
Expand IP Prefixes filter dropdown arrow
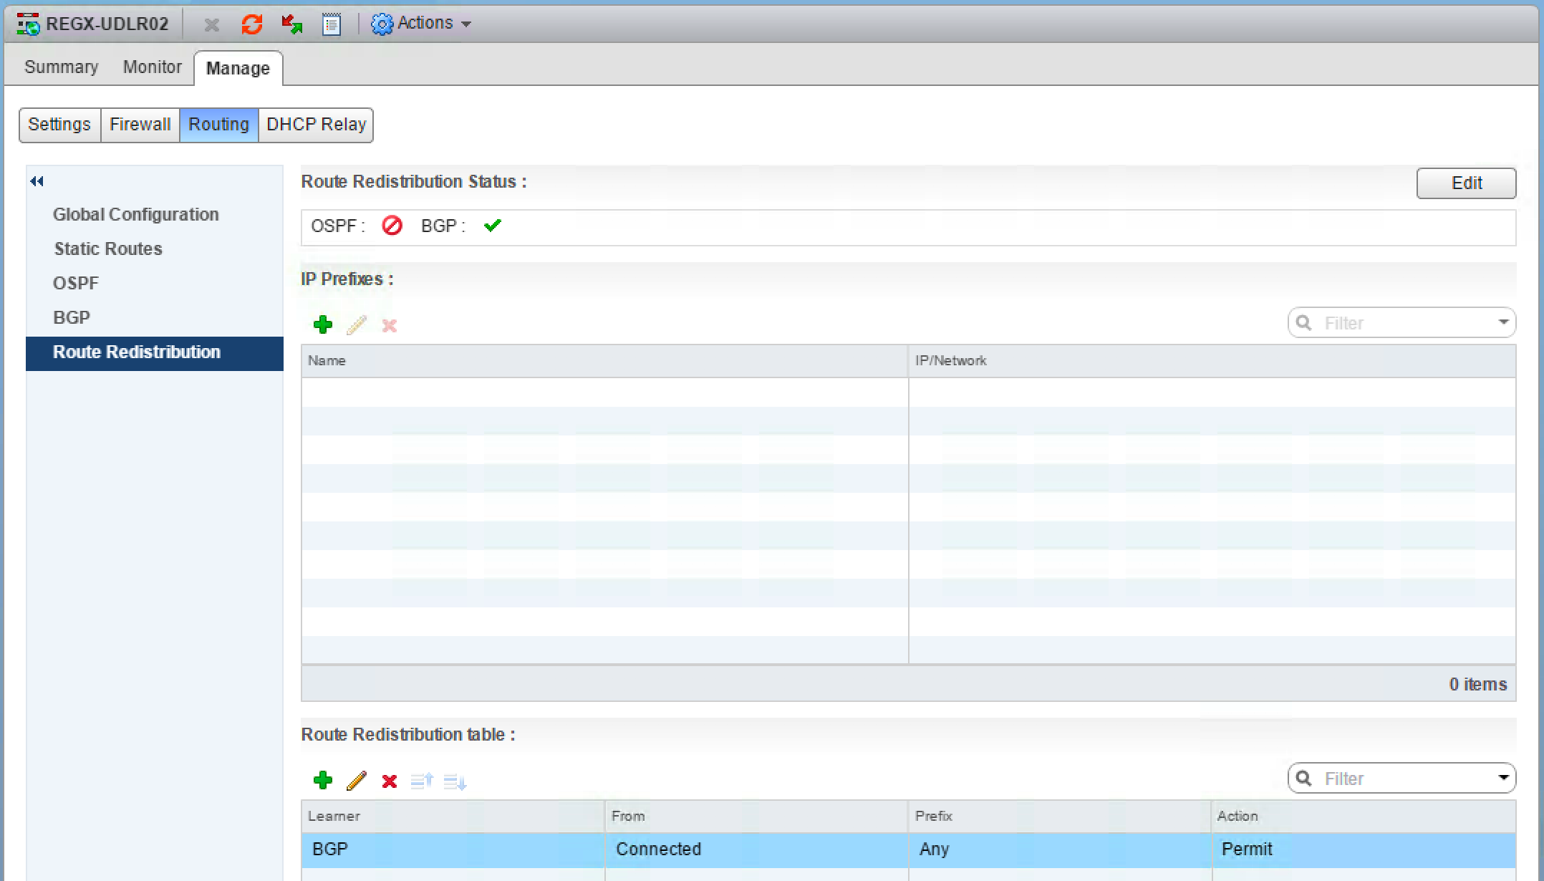(x=1503, y=322)
